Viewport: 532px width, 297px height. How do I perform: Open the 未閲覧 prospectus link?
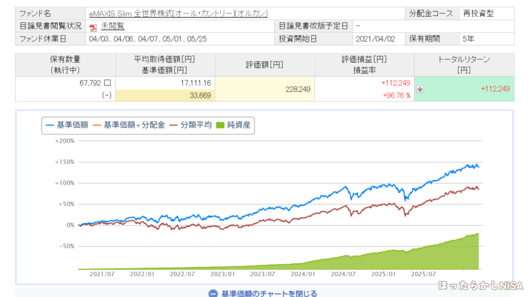[x=113, y=26]
